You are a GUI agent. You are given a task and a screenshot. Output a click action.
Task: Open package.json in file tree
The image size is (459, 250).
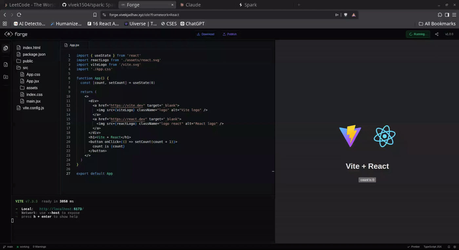click(30, 54)
